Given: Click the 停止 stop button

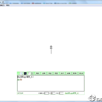Looking at the screenshot, I should [81, 73].
